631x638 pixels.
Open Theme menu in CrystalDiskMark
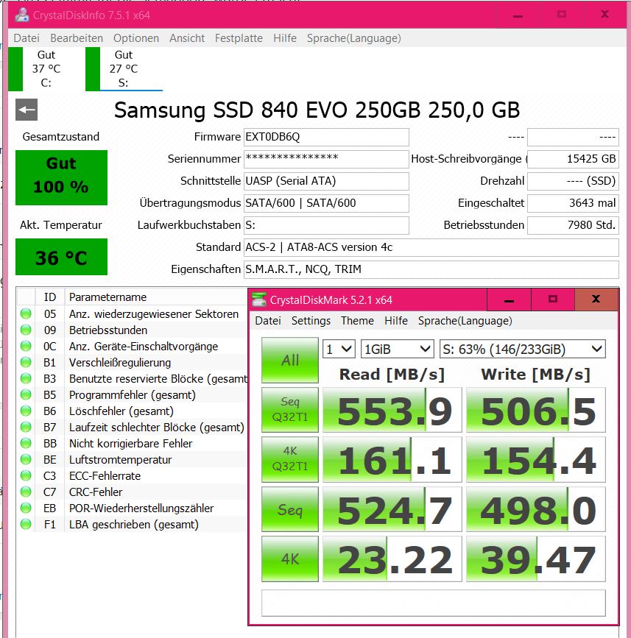[x=357, y=321]
